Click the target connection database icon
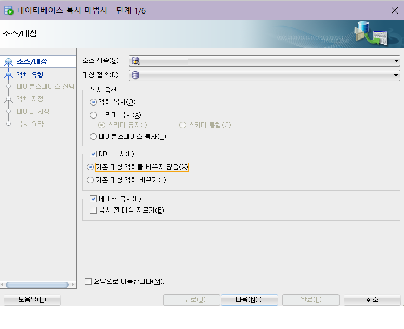 click(x=135, y=75)
